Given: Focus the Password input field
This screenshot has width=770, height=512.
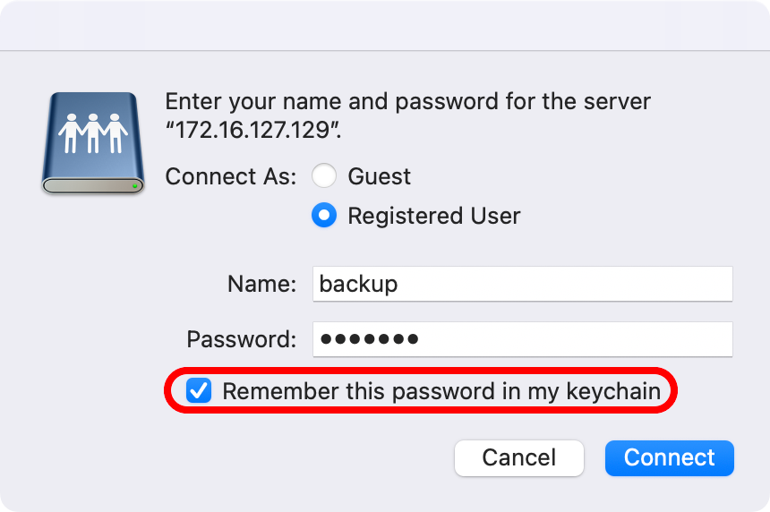Looking at the screenshot, I should pos(523,339).
